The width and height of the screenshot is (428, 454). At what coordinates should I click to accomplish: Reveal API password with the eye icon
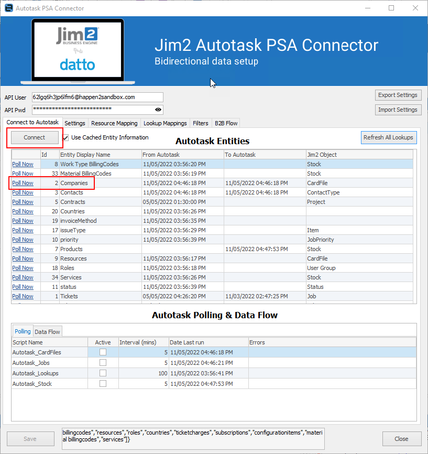(x=158, y=110)
